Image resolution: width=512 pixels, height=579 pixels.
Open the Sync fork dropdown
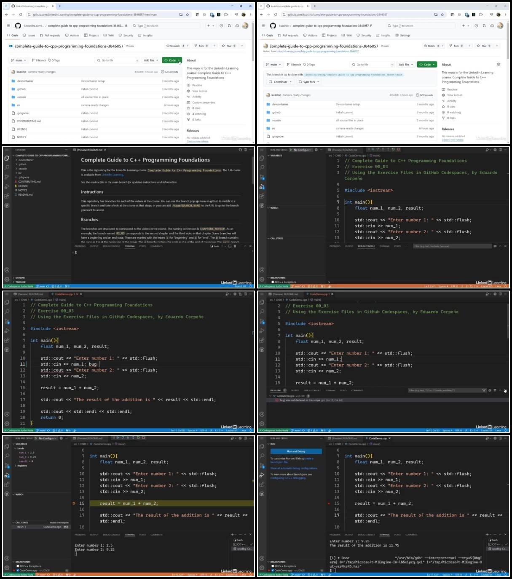pos(308,82)
